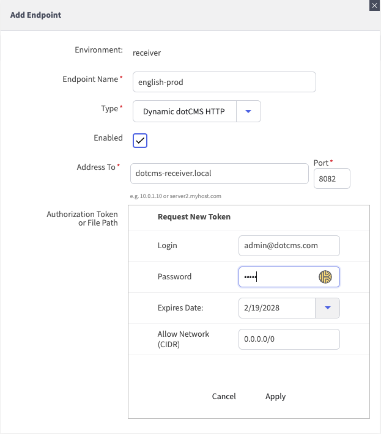Image resolution: width=381 pixels, height=434 pixels.
Task: Focus the Endpoint Name field
Action: [x=224, y=82]
